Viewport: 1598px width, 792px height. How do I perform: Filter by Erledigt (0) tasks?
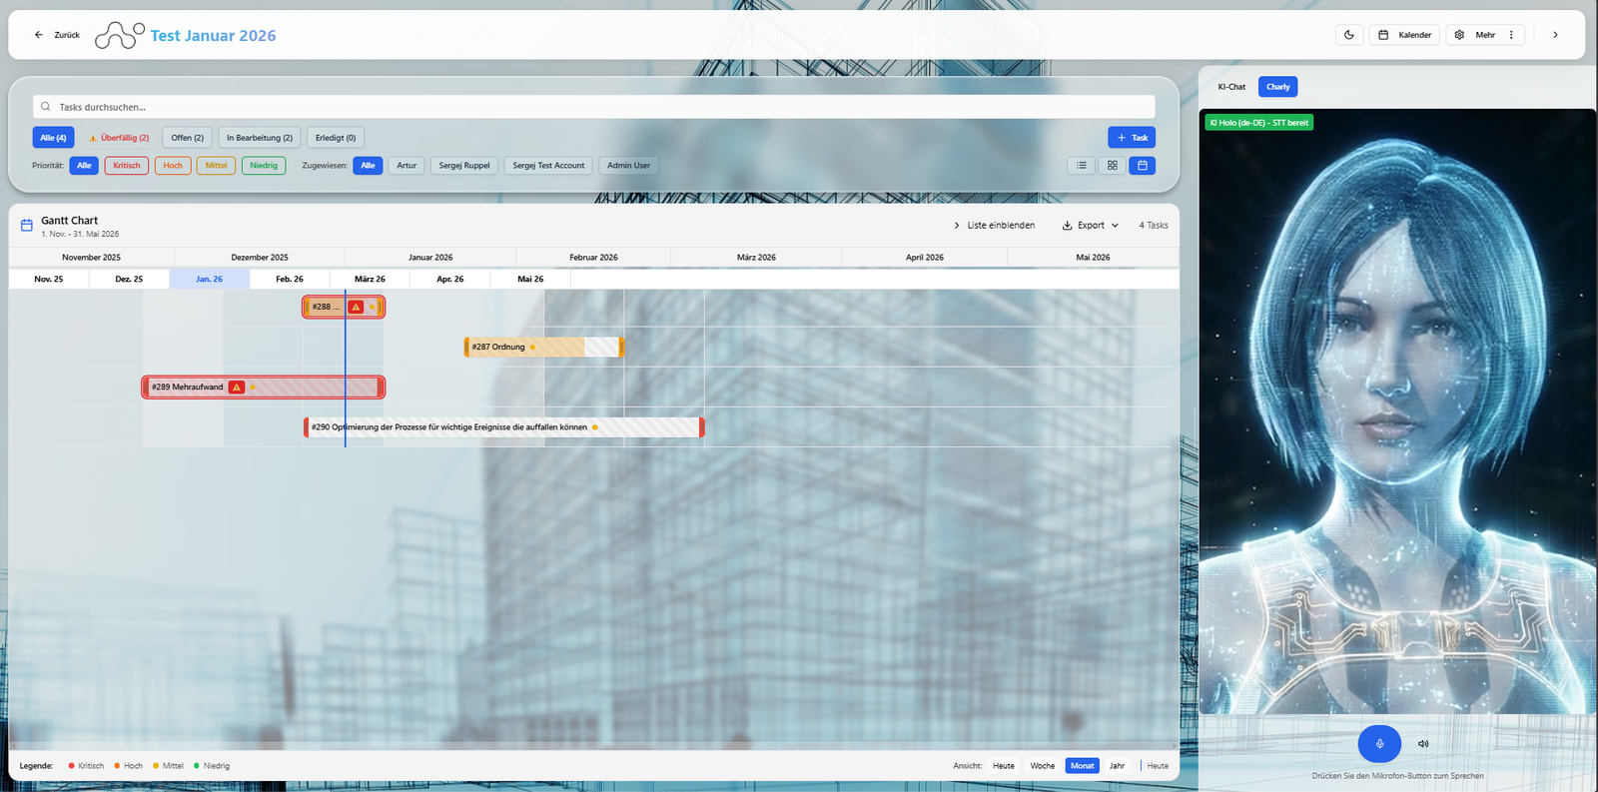336,138
